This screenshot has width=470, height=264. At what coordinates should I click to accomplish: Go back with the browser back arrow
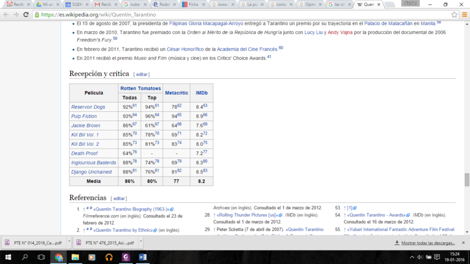tap(6, 14)
